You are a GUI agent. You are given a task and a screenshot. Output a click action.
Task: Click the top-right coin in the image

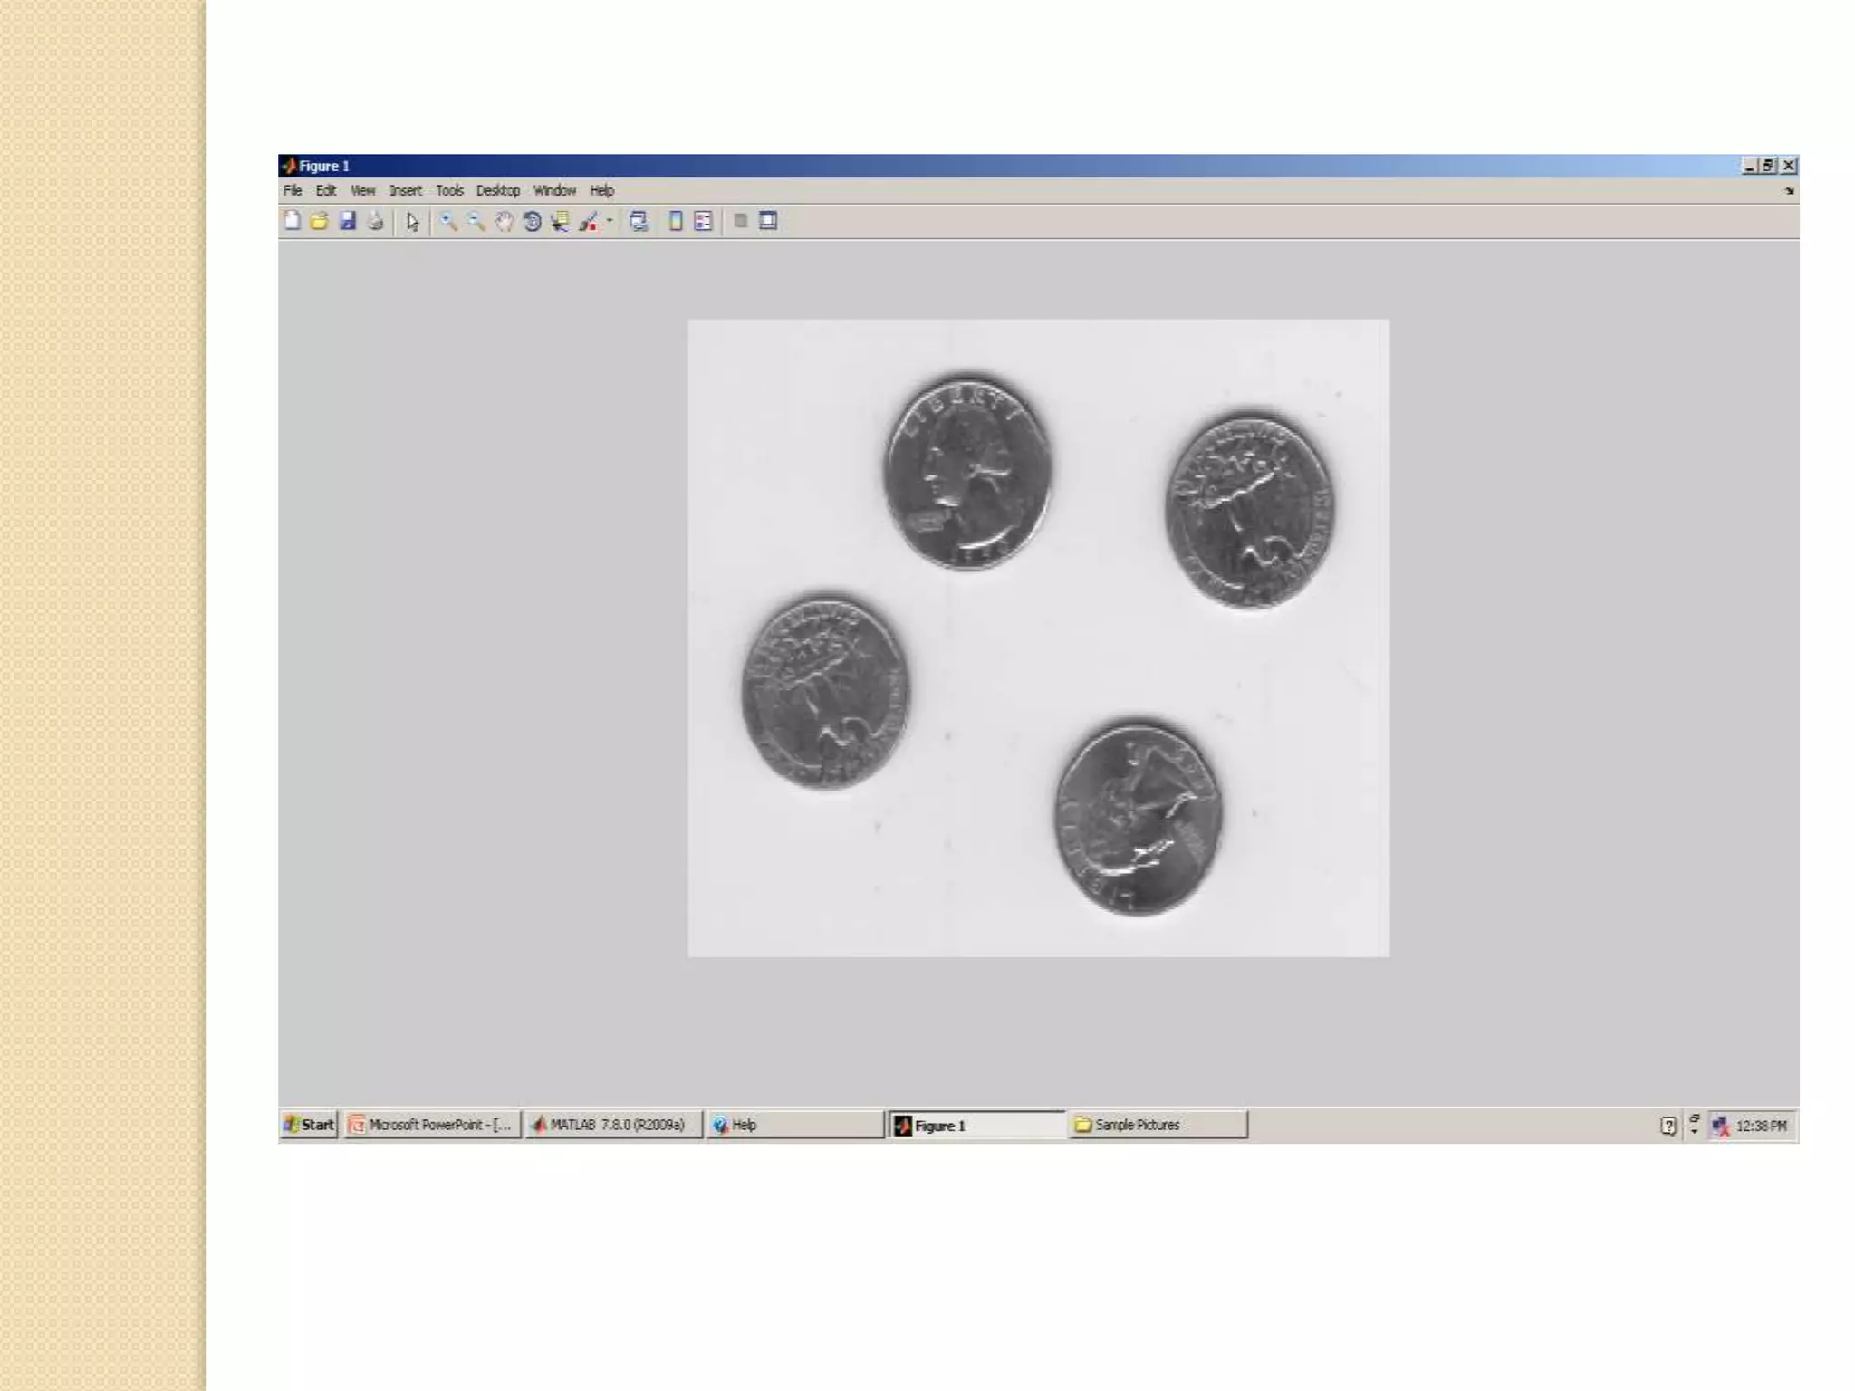(x=1249, y=510)
